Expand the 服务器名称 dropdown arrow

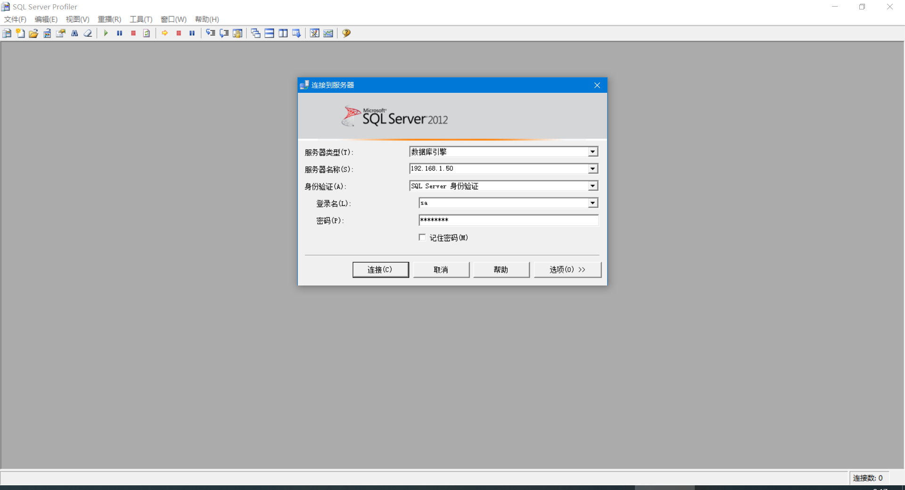[592, 169]
